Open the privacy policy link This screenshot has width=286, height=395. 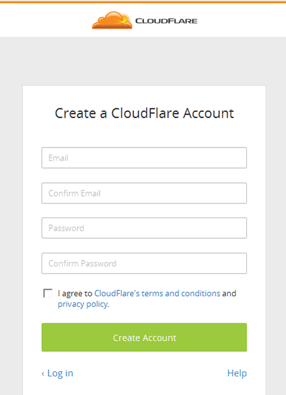tap(83, 304)
